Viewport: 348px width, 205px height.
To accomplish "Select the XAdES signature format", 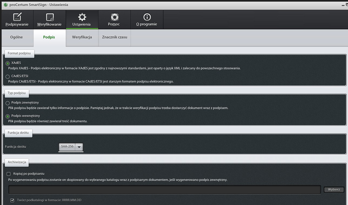I will [8, 63].
